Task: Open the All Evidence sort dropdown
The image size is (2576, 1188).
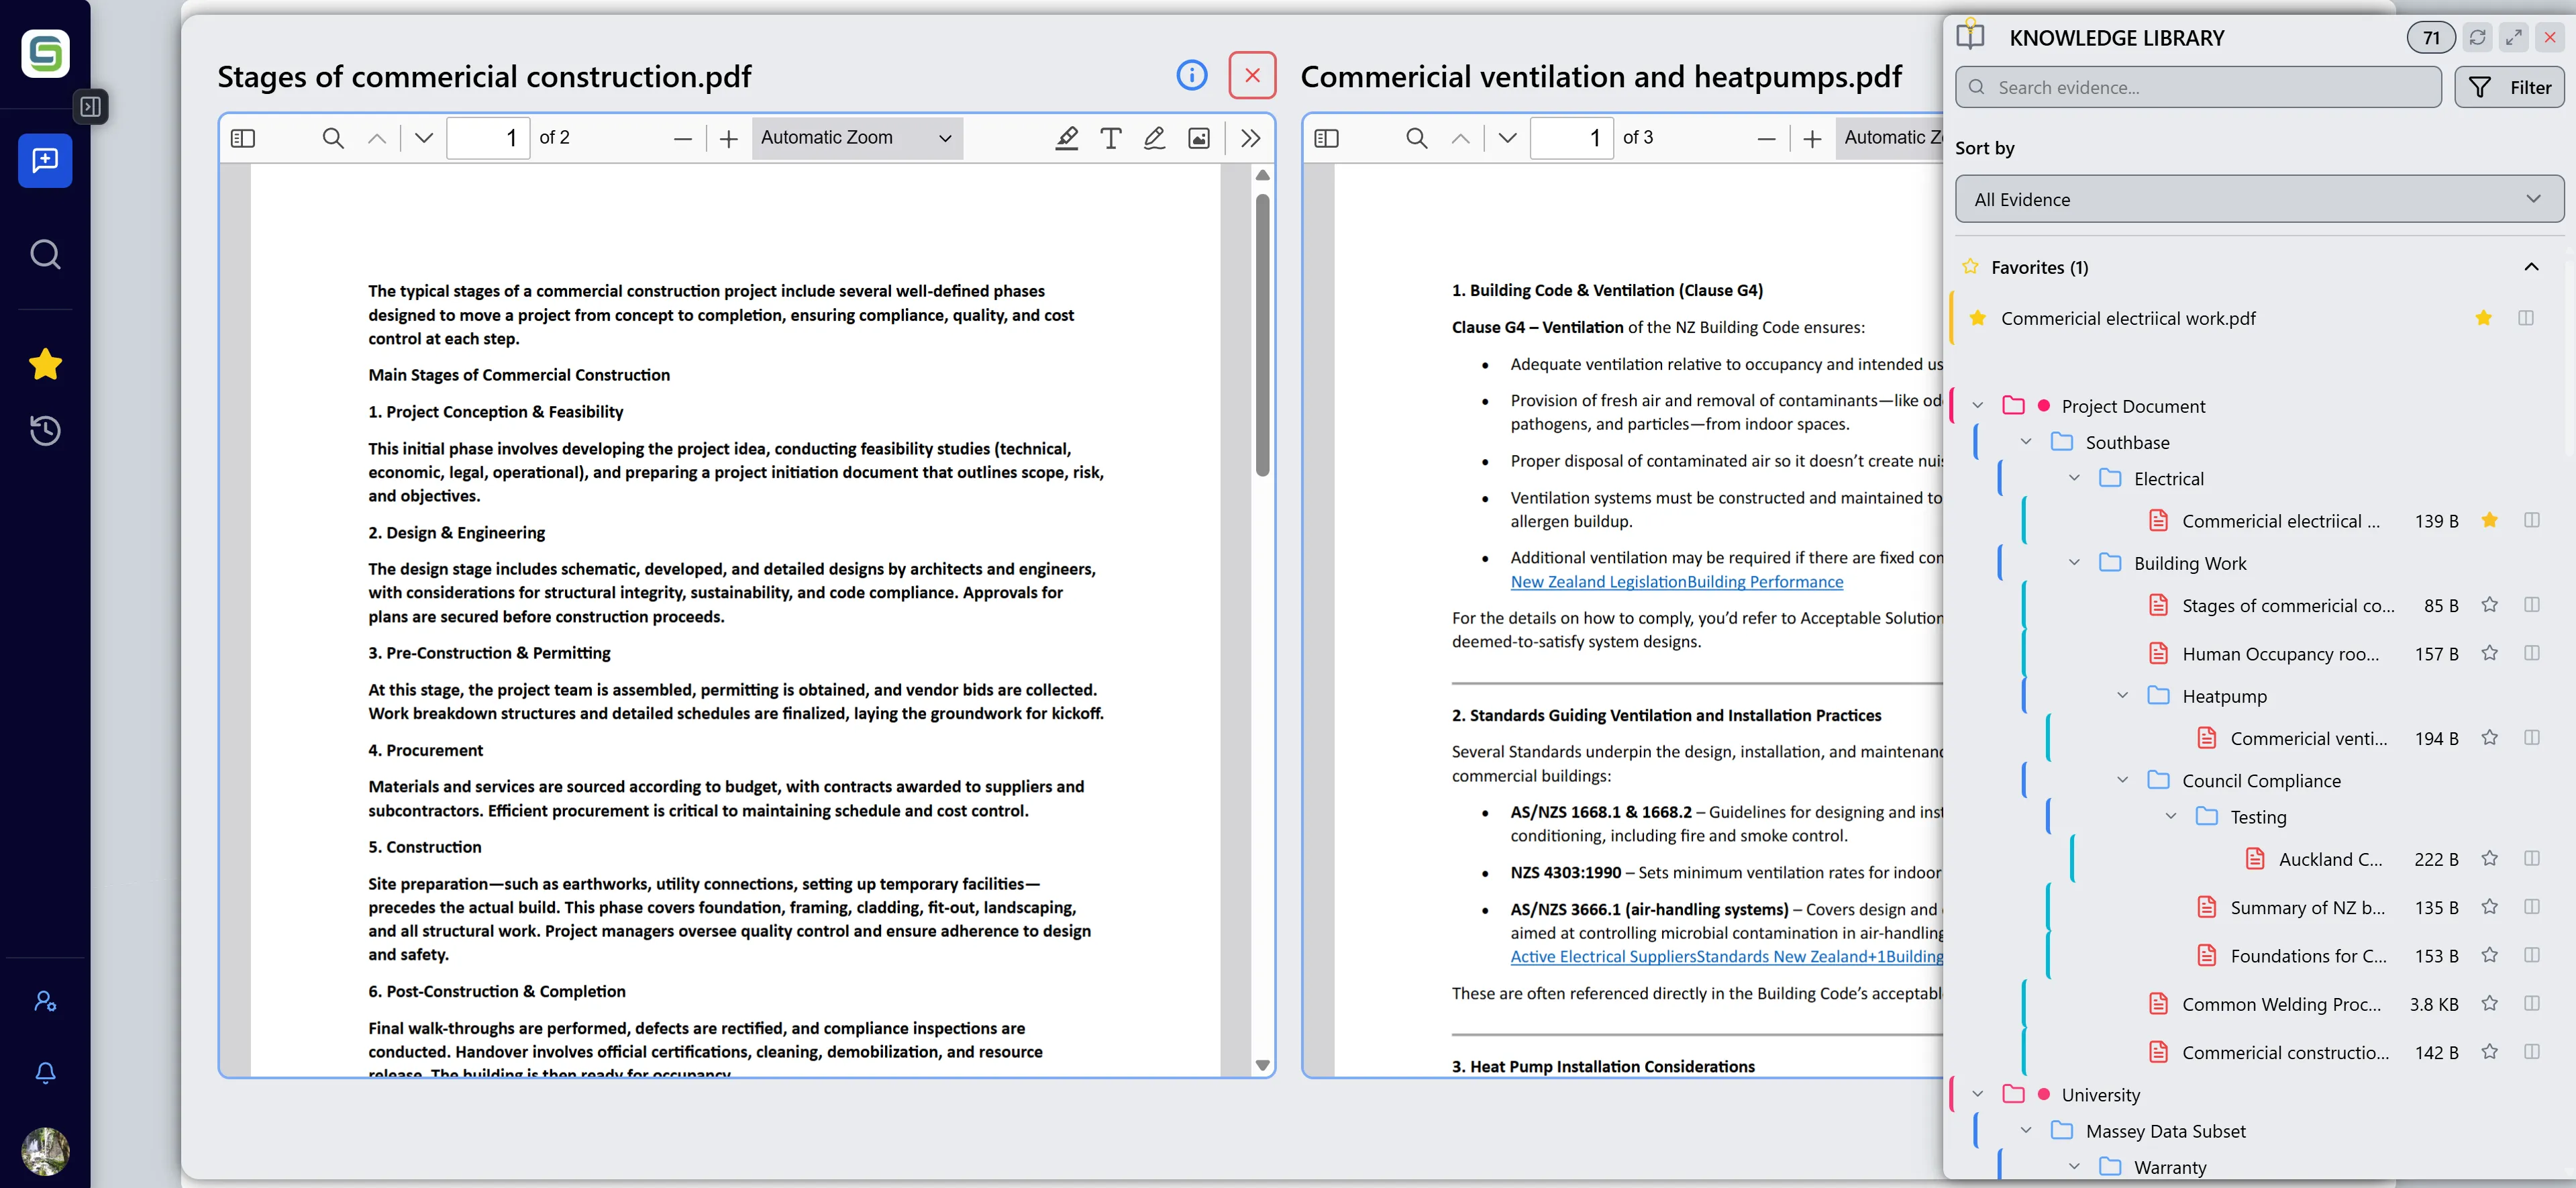Action: pos(2258,198)
